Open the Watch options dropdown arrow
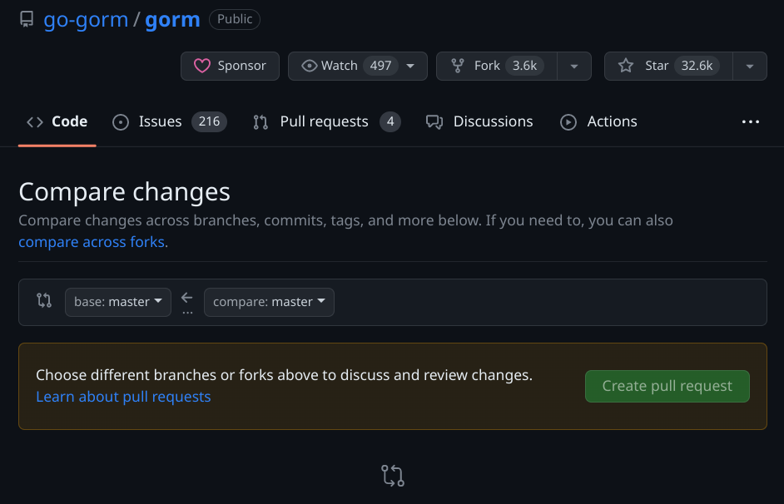The height and width of the screenshot is (504, 784). [x=410, y=65]
